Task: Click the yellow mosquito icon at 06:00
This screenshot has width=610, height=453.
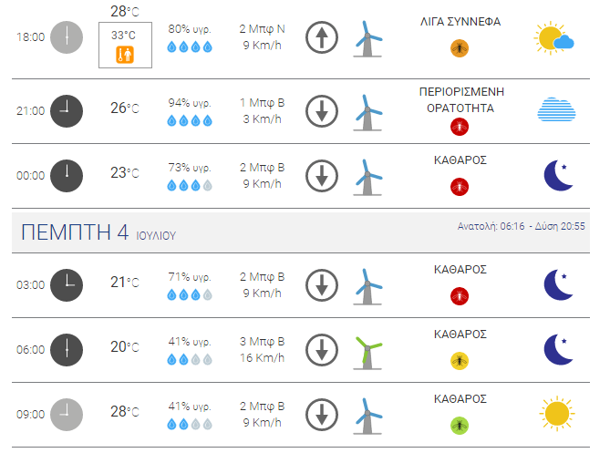Action: coord(460,361)
